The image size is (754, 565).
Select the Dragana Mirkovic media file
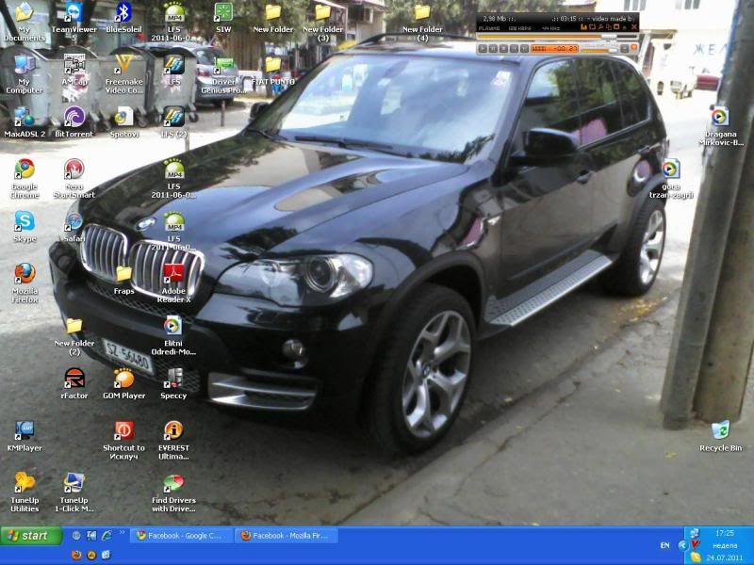tap(720, 126)
